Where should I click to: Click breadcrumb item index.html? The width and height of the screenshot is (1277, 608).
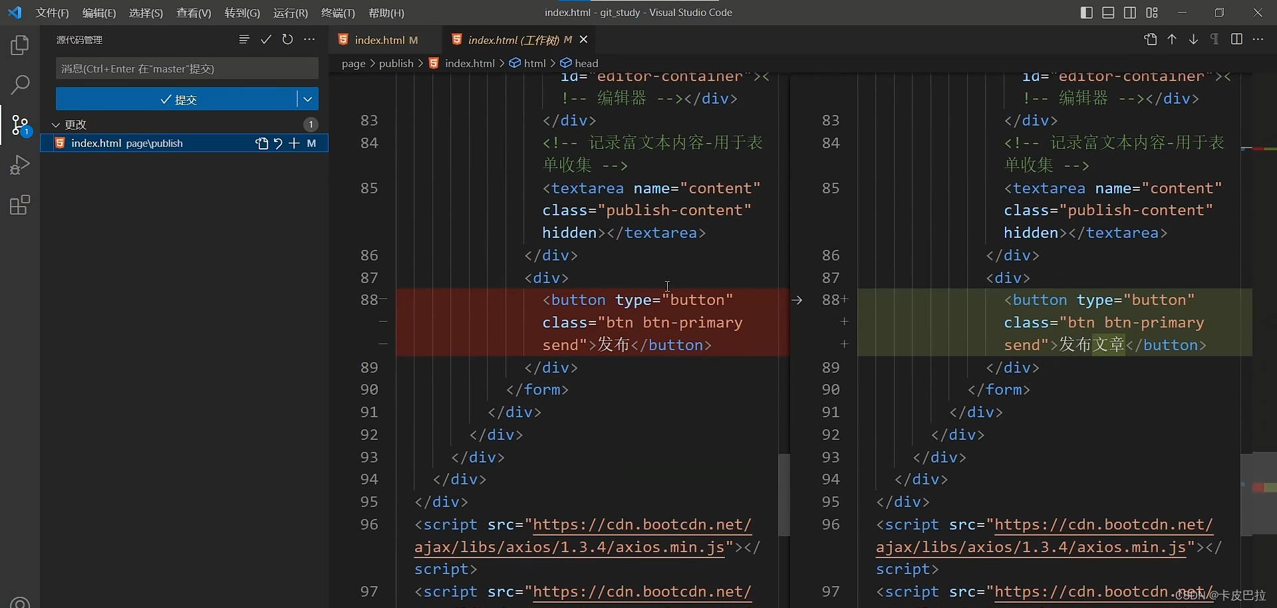tap(470, 63)
